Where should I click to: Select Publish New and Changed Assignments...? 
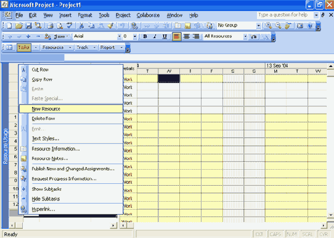71,169
